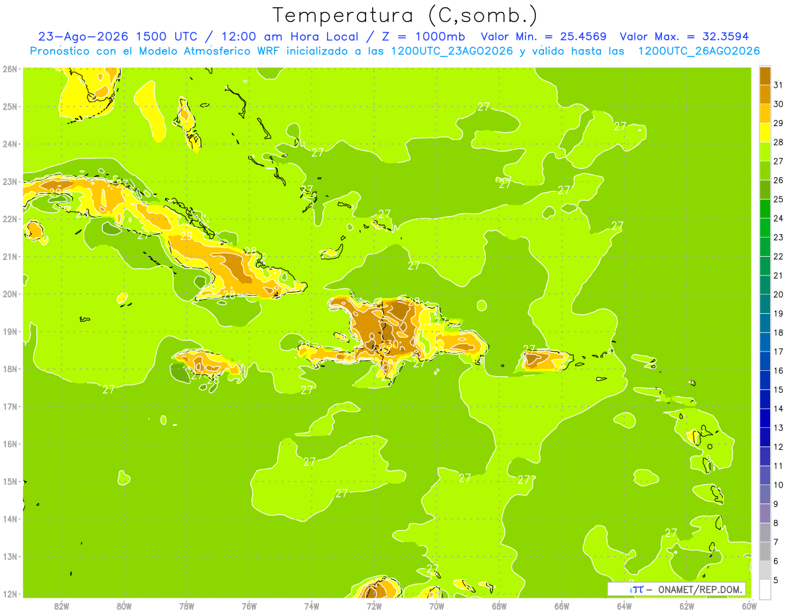Click the '1200UTC_23AGO2026' initialization time

coord(452,51)
